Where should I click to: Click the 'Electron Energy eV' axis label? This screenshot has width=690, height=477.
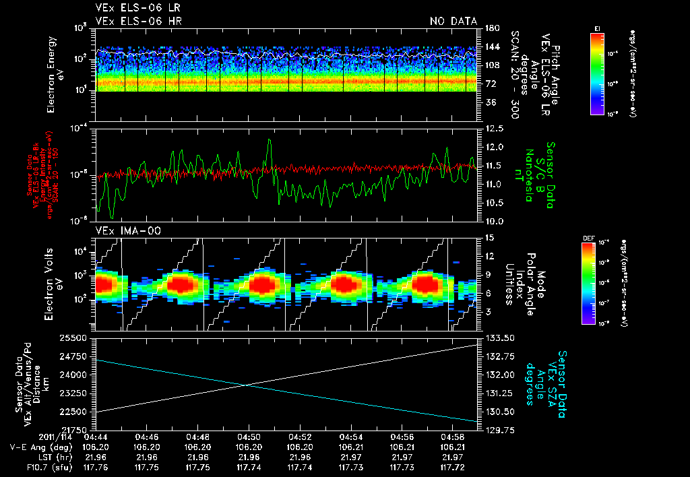(x=55, y=75)
